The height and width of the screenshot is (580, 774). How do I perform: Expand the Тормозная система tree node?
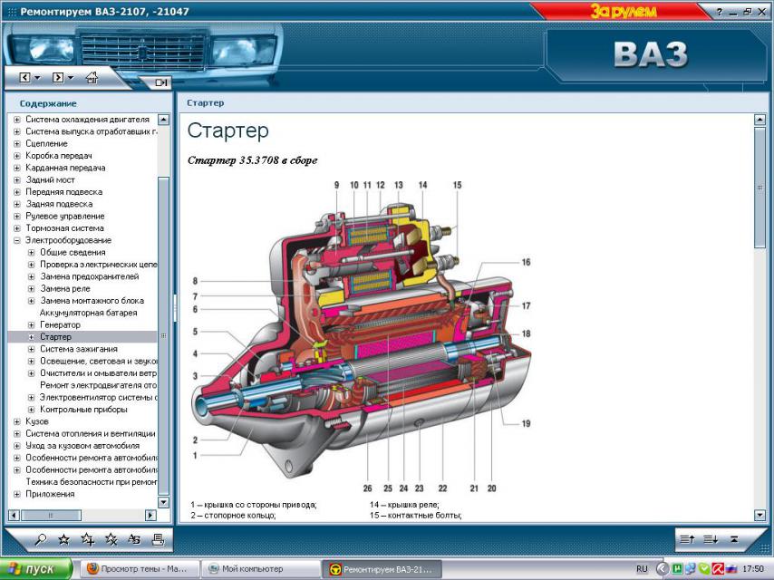click(17, 228)
